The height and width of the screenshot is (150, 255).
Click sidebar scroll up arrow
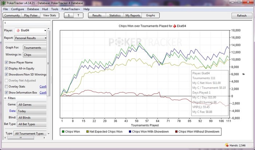(x=48, y=29)
